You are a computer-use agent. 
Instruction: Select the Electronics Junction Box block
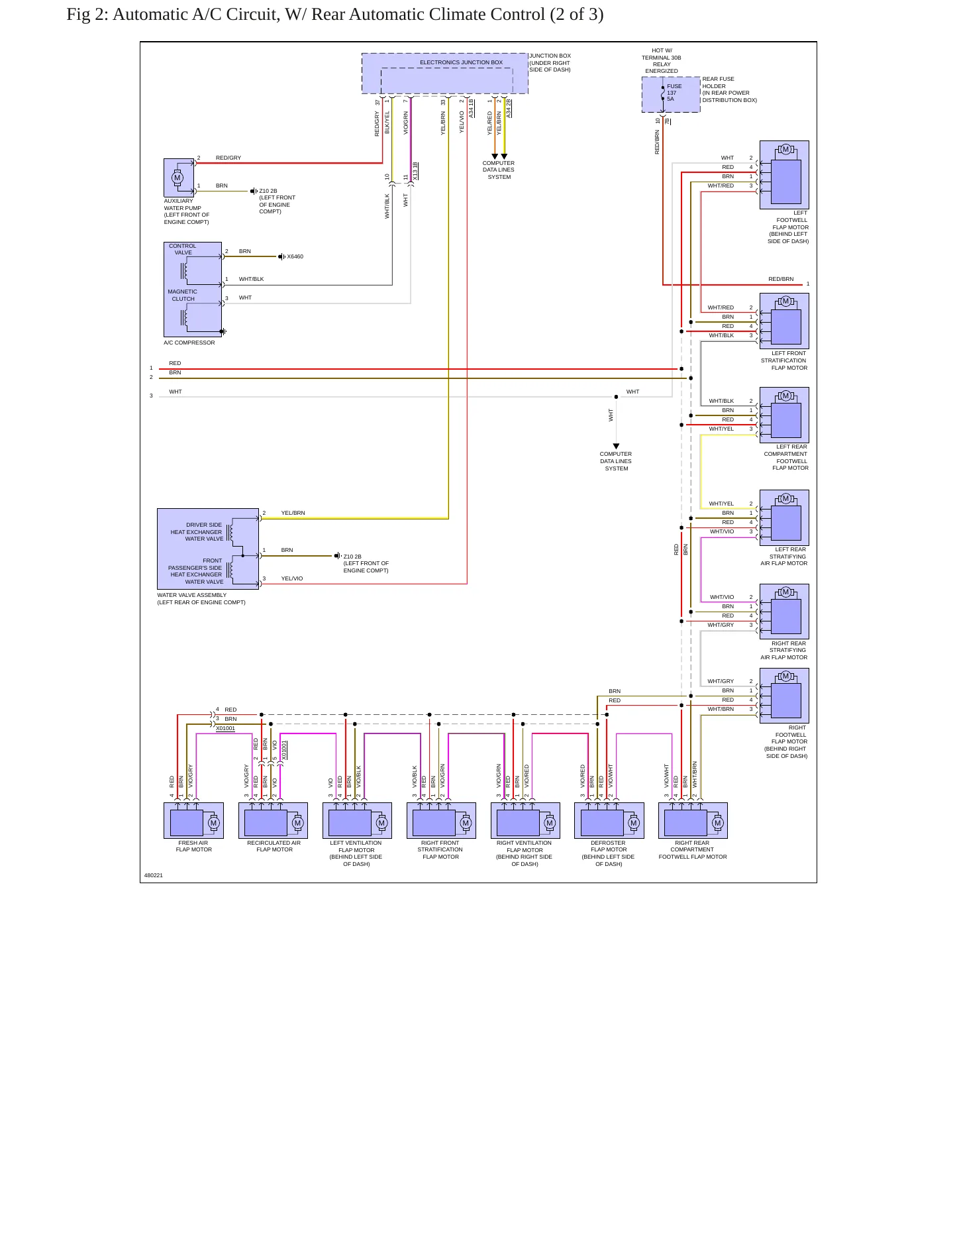[444, 74]
